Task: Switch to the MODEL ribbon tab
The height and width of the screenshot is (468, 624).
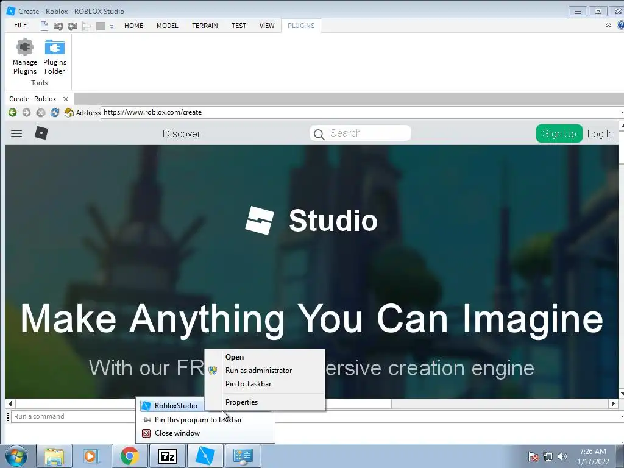Action: click(167, 26)
